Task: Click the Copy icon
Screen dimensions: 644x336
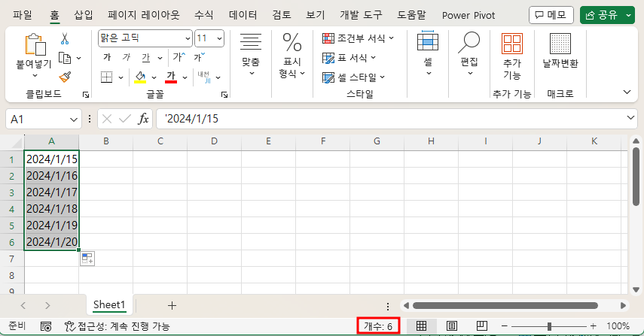Action: 65,58
